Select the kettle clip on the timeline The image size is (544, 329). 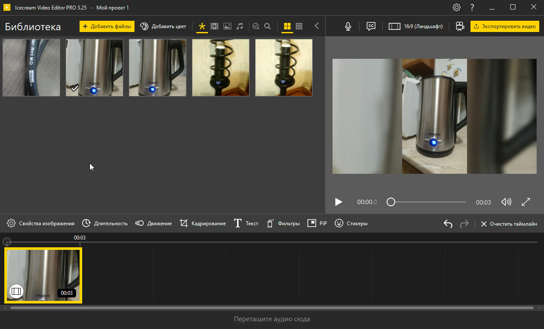coord(43,275)
